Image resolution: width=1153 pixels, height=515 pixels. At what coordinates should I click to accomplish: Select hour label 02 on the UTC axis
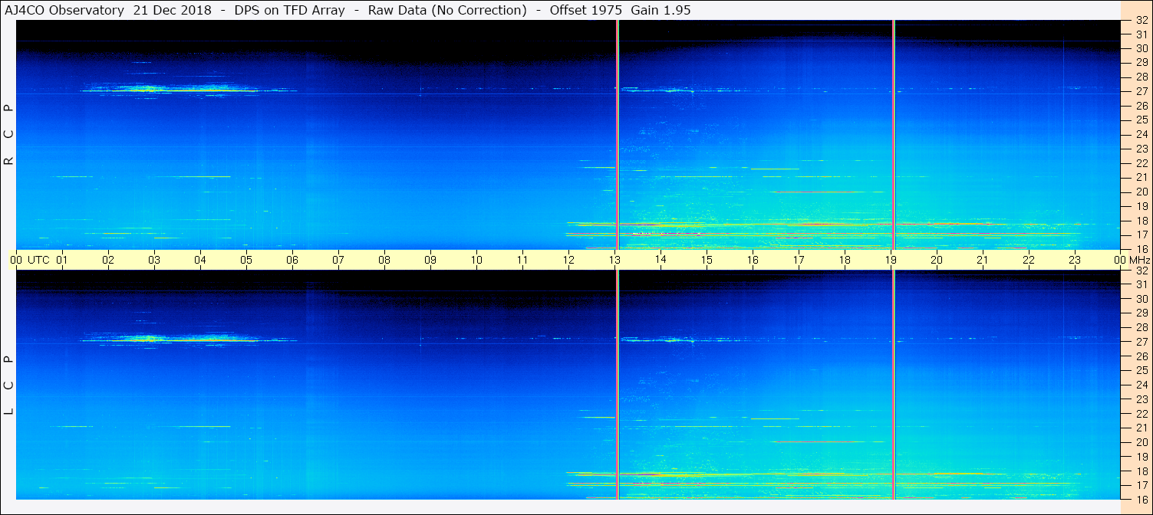tap(108, 260)
